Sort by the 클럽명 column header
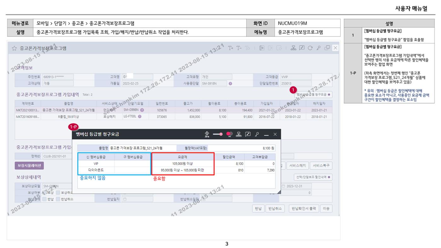The width and height of the screenshot is (441, 248). coord(69,103)
